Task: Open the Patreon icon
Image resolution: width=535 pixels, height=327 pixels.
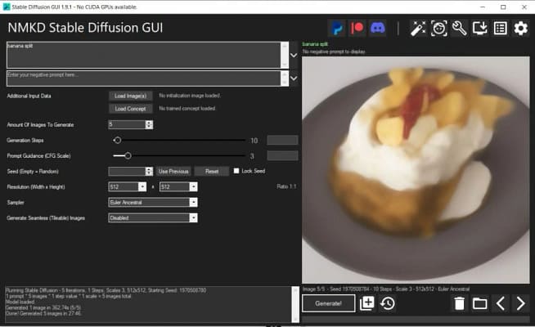Action: pos(357,28)
